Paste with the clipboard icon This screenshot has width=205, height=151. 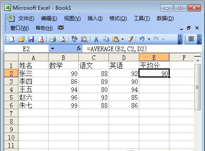116,39
